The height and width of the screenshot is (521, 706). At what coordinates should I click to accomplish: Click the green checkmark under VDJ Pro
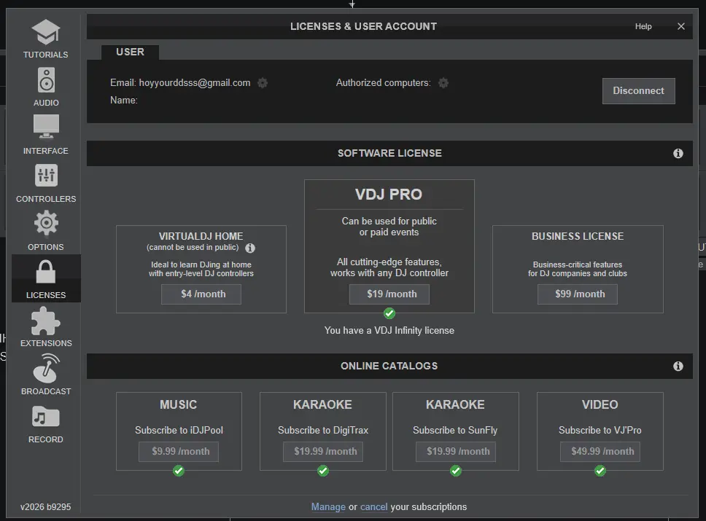click(x=389, y=313)
